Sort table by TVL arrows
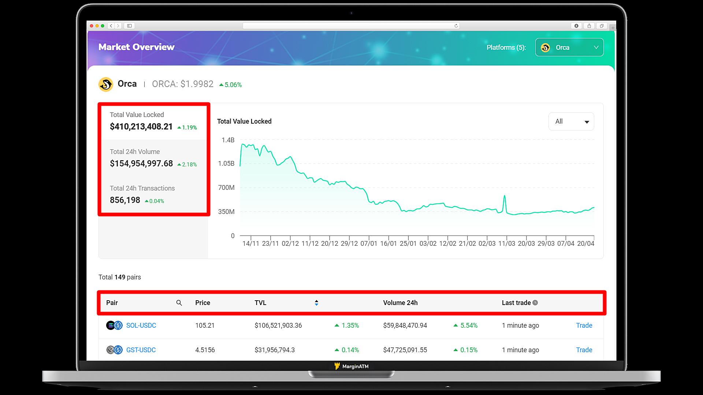This screenshot has height=395, width=703. [x=316, y=303]
